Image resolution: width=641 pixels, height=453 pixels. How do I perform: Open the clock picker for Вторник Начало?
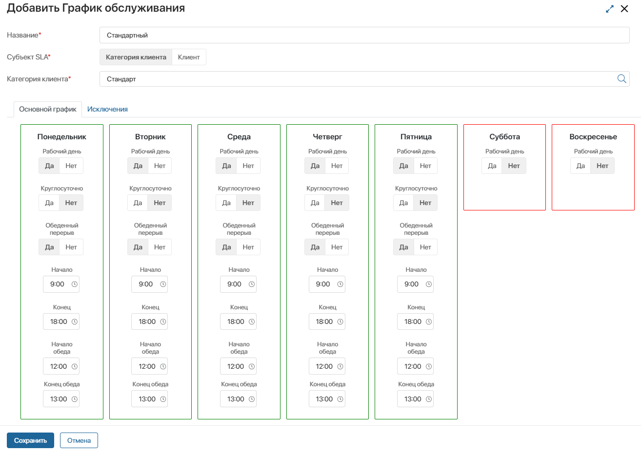[163, 284]
